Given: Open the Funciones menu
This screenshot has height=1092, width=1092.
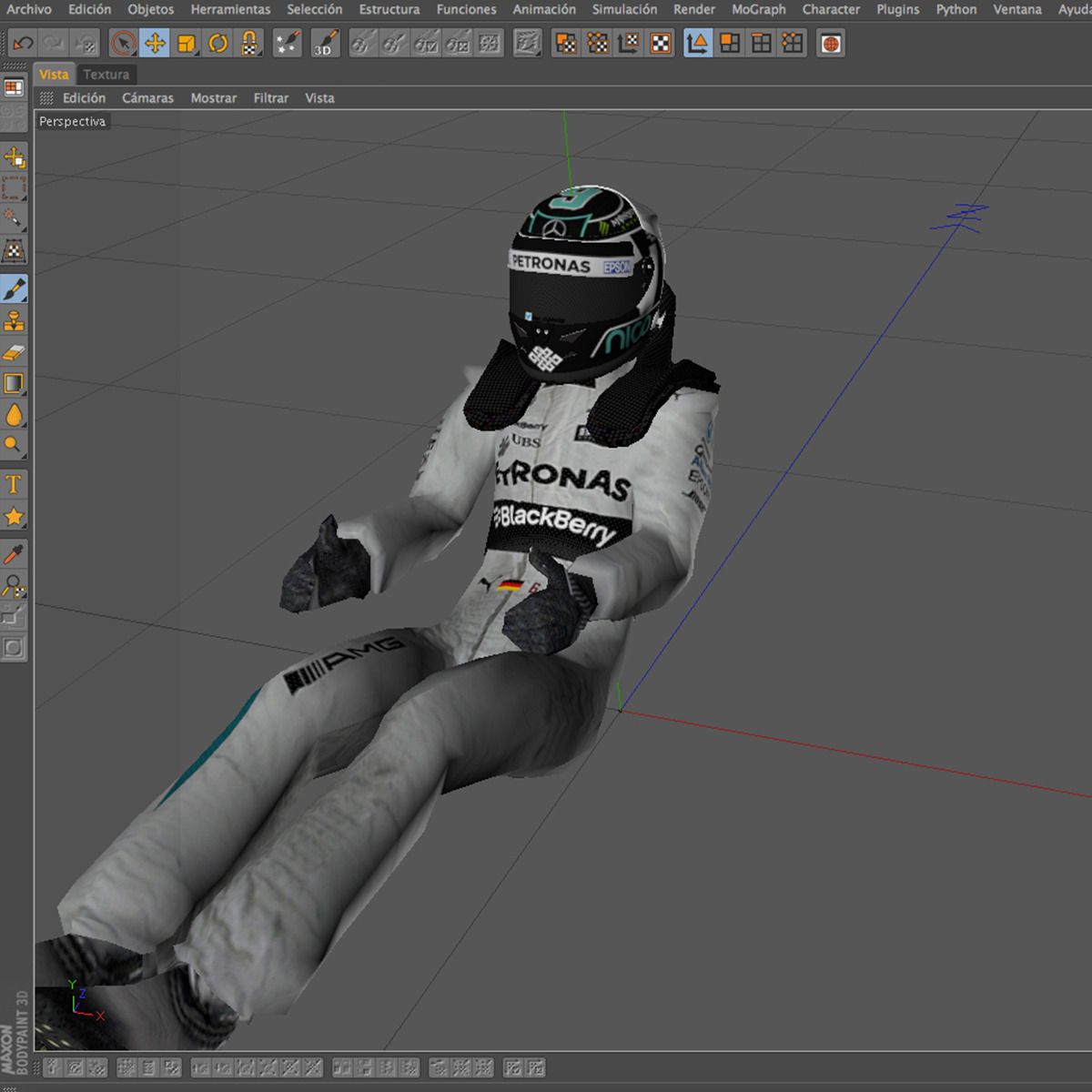Looking at the screenshot, I should pos(466,9).
